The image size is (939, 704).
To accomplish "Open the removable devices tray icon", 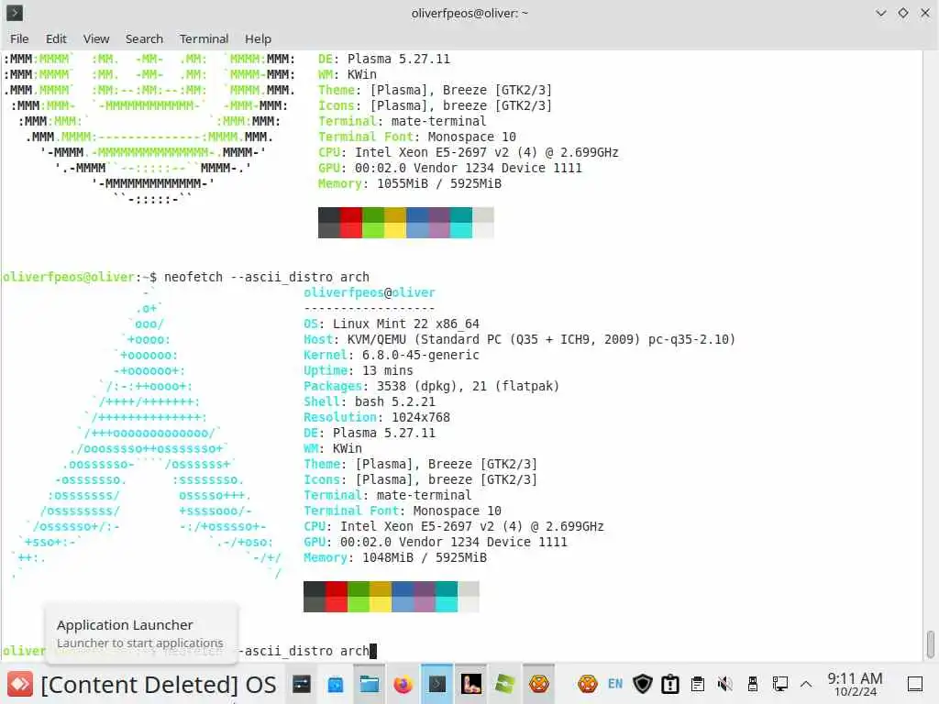I will [x=753, y=684].
